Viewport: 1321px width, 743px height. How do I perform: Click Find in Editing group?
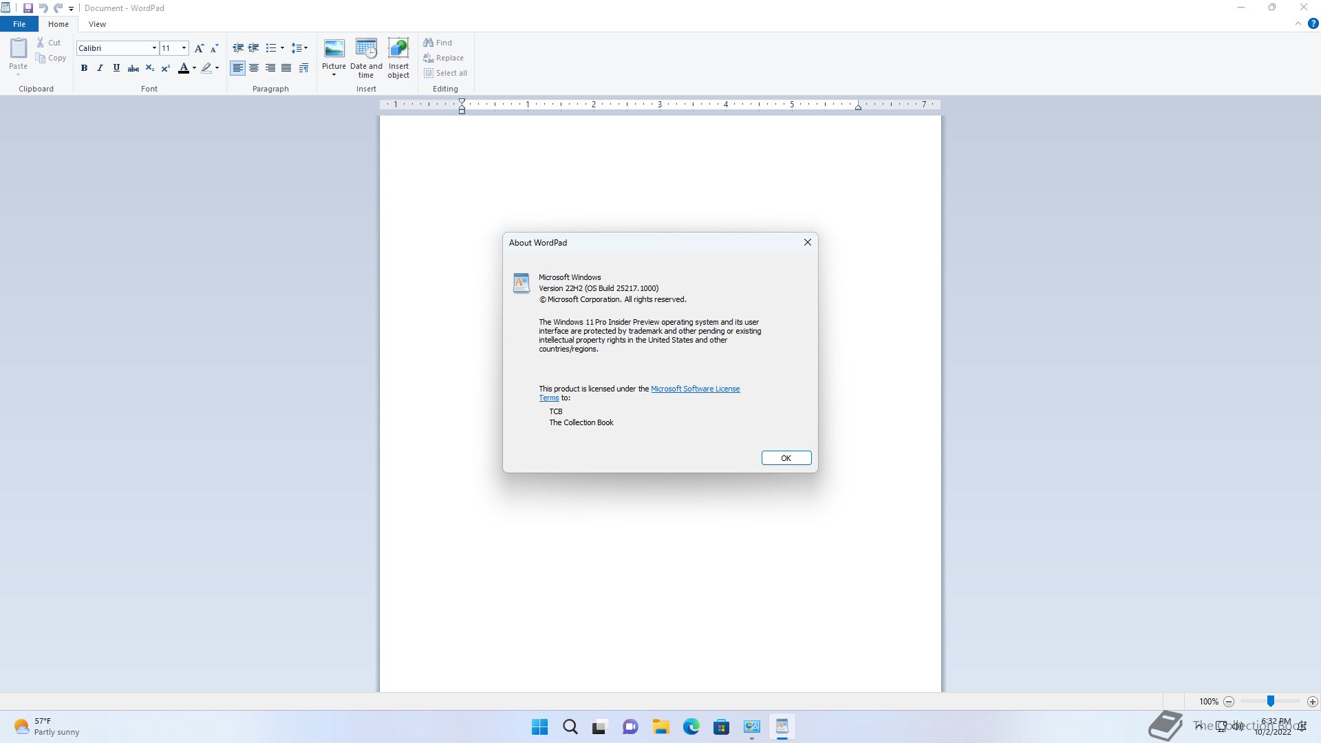[x=438, y=43]
